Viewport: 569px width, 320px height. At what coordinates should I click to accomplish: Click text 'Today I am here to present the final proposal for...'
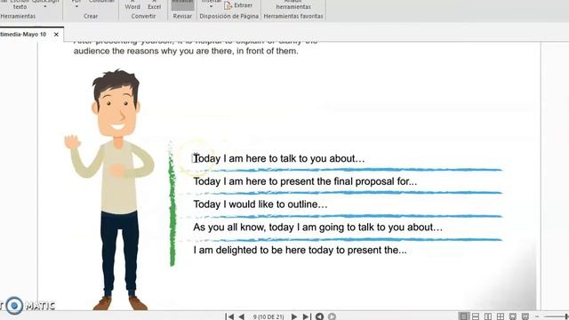[305, 181]
